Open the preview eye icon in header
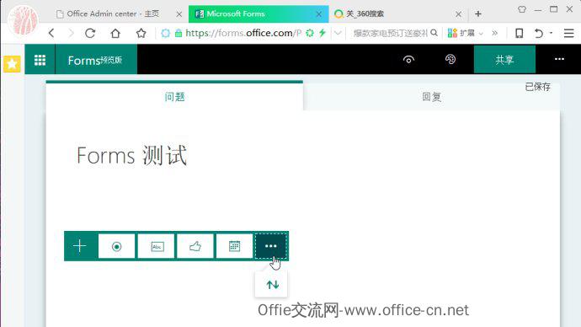 pos(408,59)
